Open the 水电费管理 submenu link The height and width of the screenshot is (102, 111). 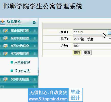(22, 62)
